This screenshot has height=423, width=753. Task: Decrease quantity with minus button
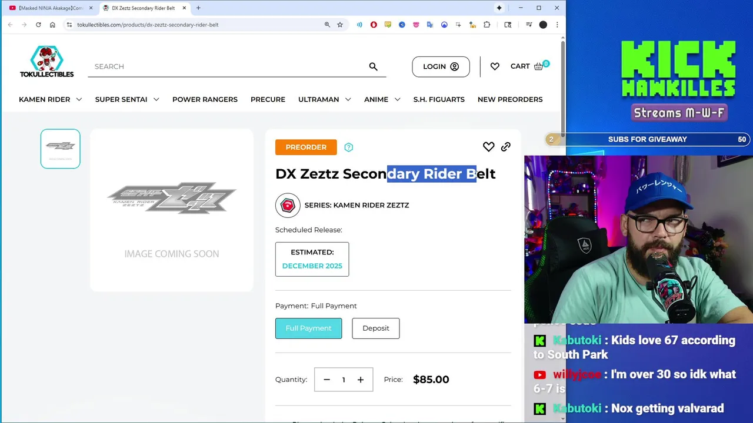[x=327, y=380]
